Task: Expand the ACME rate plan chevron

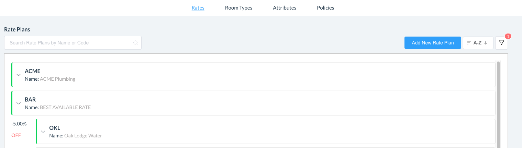Action: [19, 75]
